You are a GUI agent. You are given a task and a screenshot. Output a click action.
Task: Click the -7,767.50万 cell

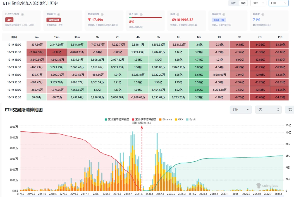[x=37, y=52]
